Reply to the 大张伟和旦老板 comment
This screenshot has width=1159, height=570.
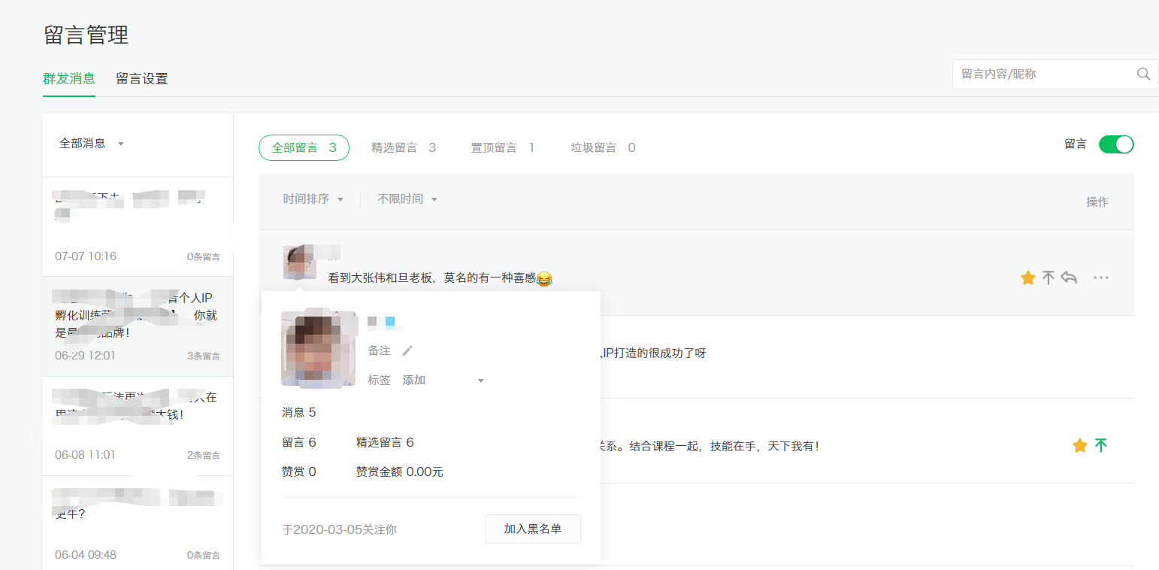[1069, 278]
